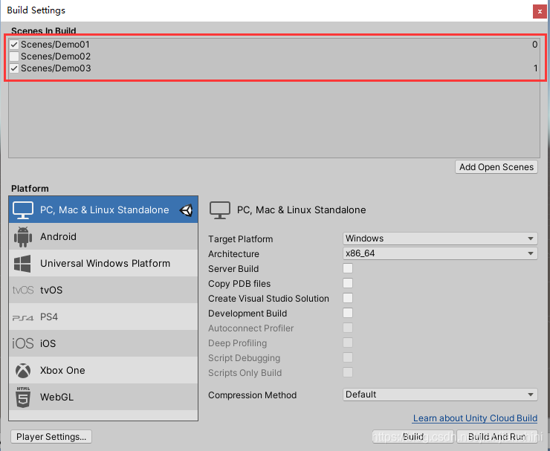Click build index 0 of Demo01

click(534, 45)
